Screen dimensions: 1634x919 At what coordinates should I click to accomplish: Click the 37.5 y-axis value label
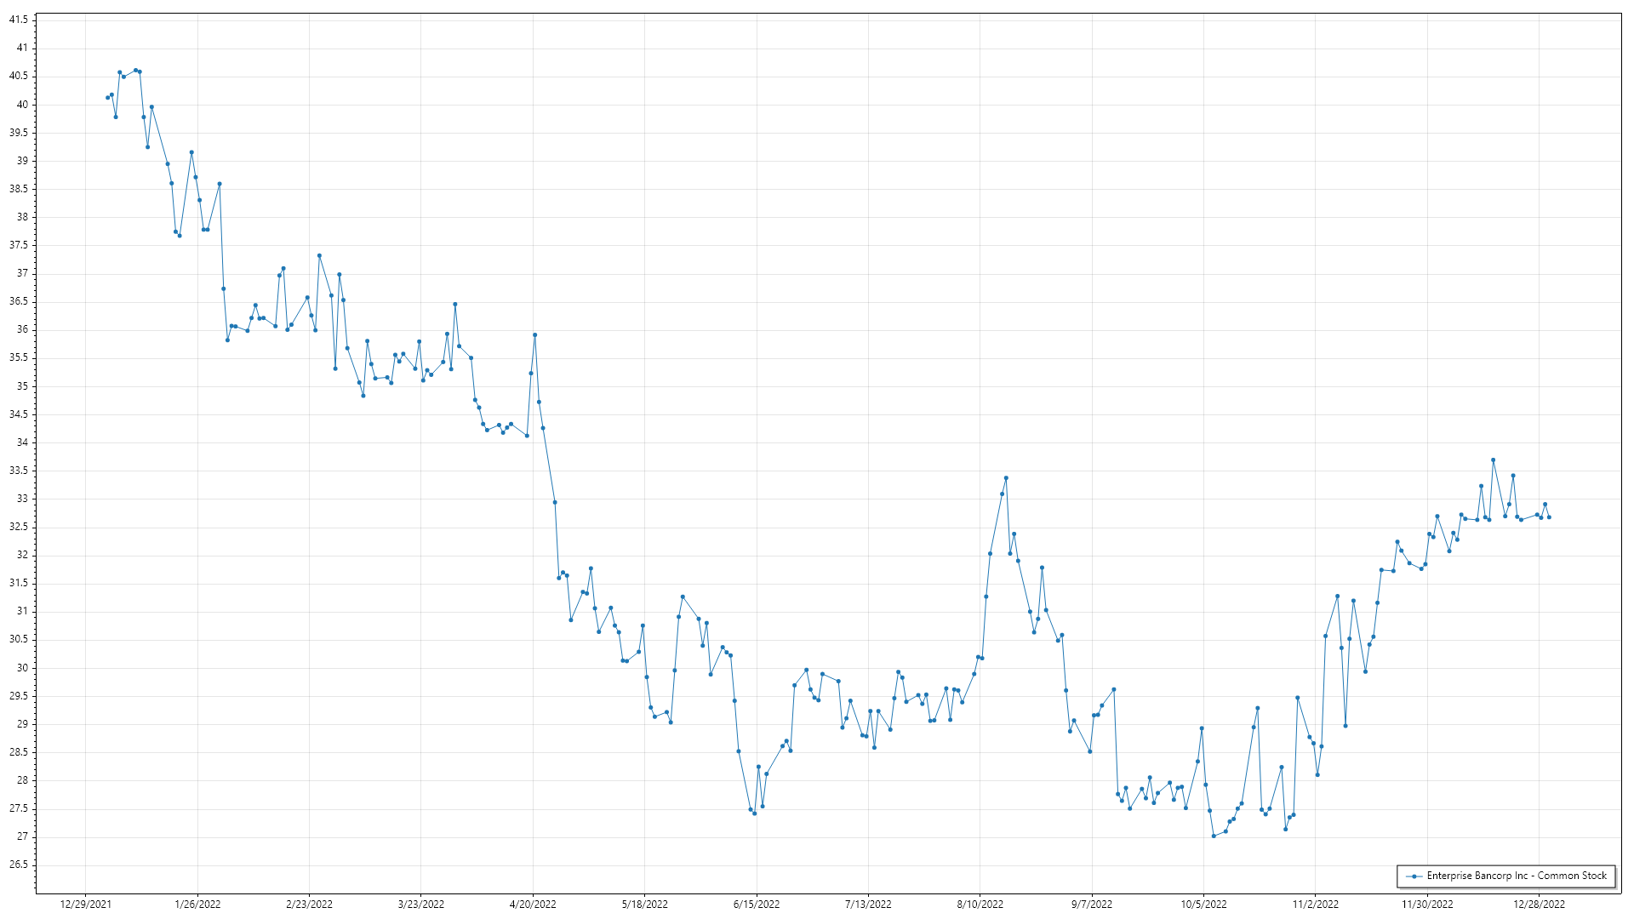(18, 245)
